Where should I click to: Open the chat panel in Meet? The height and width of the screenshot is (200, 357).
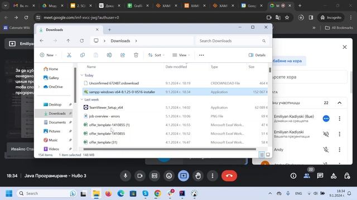click(320, 176)
